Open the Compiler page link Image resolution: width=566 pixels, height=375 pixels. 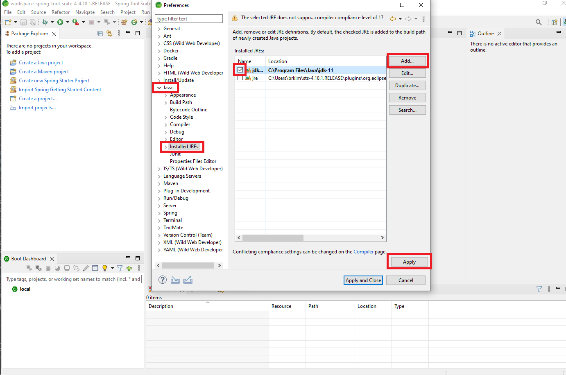click(x=363, y=252)
